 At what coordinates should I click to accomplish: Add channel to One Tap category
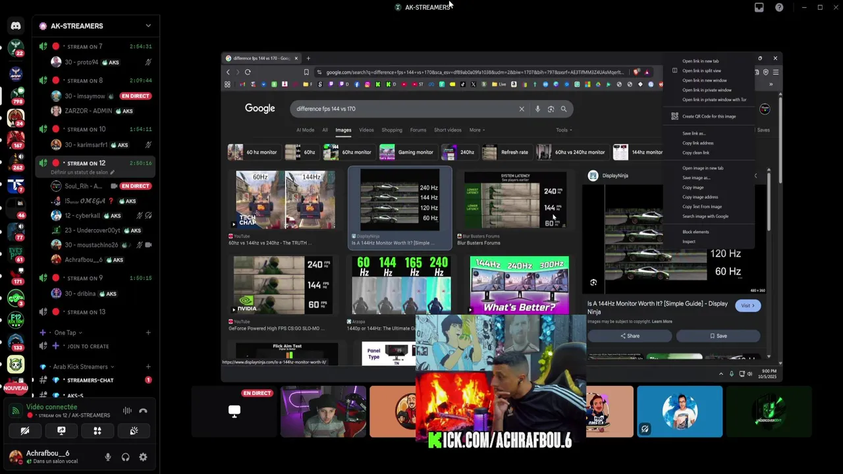(x=148, y=332)
